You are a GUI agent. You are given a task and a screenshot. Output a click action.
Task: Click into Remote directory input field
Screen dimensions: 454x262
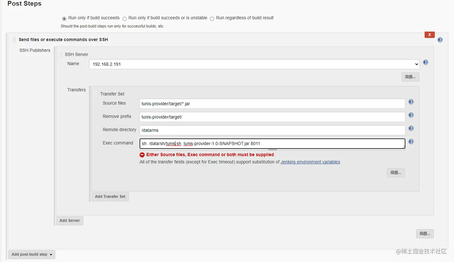[272, 130]
